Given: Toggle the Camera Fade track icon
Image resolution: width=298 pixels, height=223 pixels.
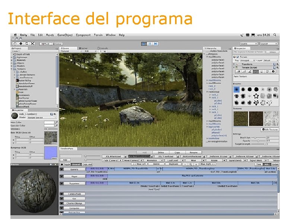Looking at the screenshot, I should point(61,194).
